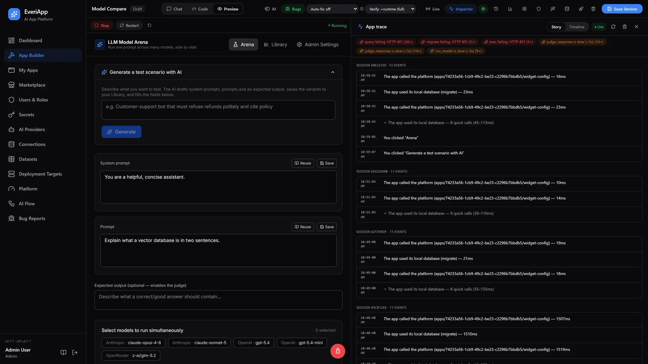Click the shield security icon in toolbar
The height and width of the screenshot is (364, 648).
click(x=539, y=9)
